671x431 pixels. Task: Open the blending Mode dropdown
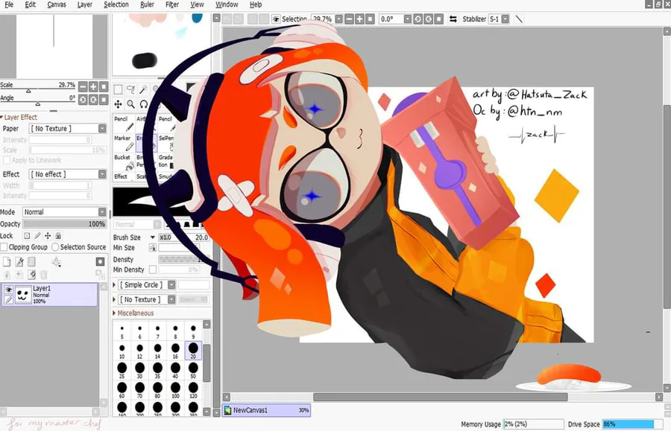[64, 212]
